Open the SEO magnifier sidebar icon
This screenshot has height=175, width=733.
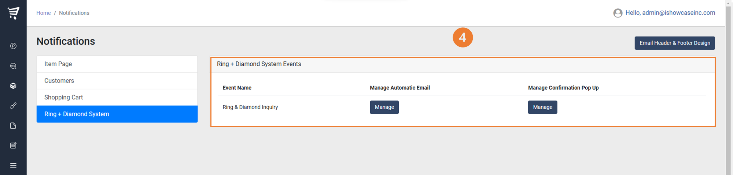point(13,66)
